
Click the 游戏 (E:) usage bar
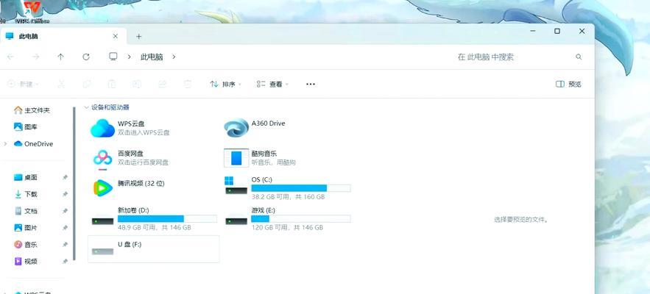click(x=301, y=218)
